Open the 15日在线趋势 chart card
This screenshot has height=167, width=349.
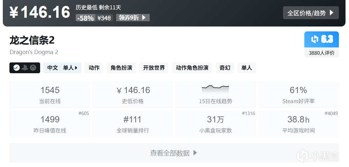click(216, 94)
